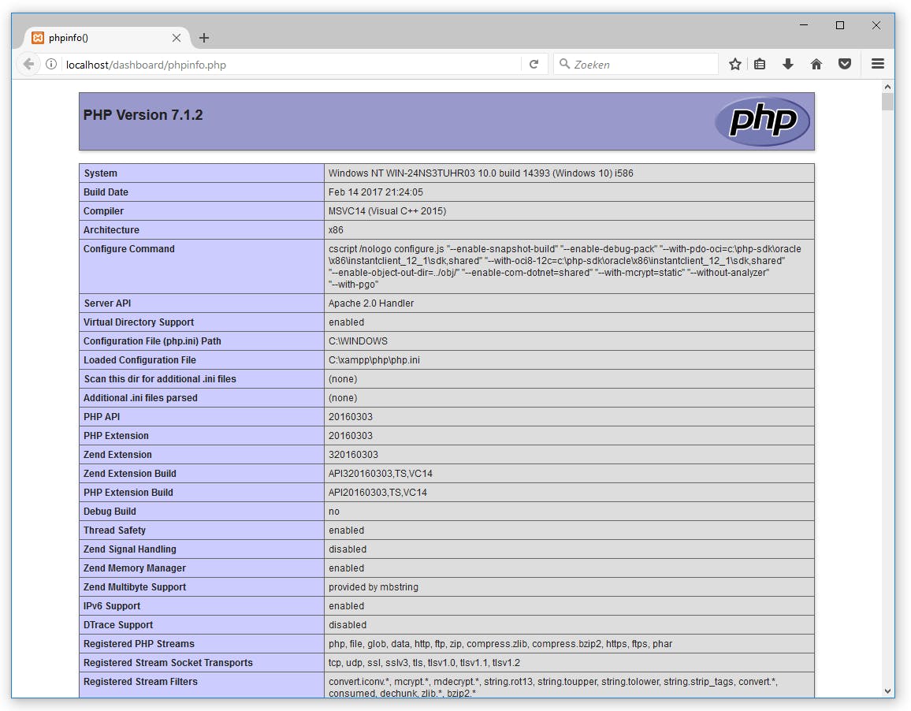Click the Configure Command label
The image size is (911, 711).
coord(129,249)
